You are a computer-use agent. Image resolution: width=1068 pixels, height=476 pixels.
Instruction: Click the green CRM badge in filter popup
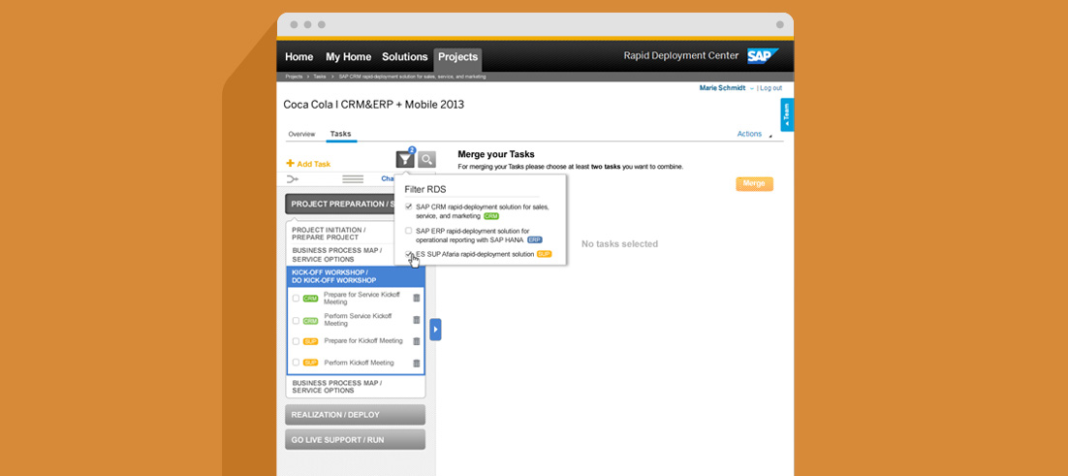click(491, 216)
